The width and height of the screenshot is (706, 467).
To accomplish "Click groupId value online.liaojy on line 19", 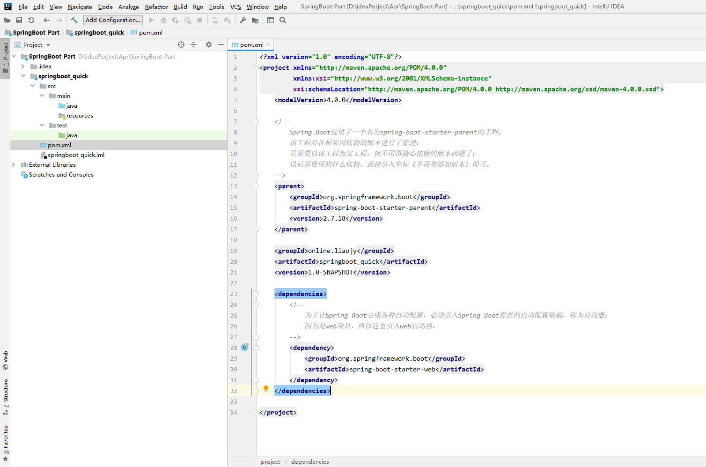I will [332, 251].
